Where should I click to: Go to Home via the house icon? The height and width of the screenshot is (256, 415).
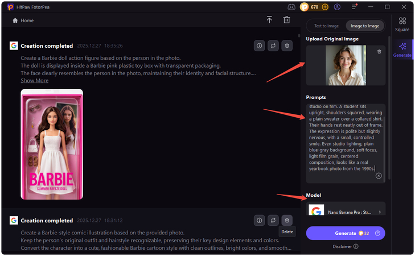pyautogui.click(x=15, y=20)
